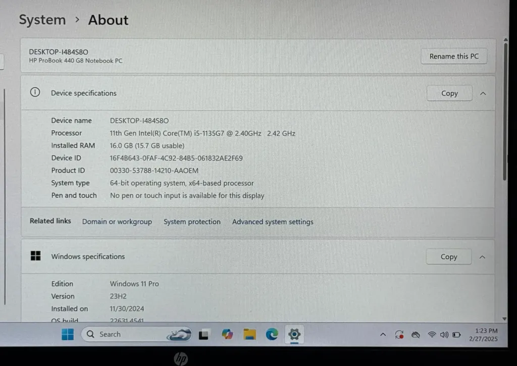Image resolution: width=517 pixels, height=366 pixels.
Task: Click the scrollbar up arrow
Action: point(505,39)
